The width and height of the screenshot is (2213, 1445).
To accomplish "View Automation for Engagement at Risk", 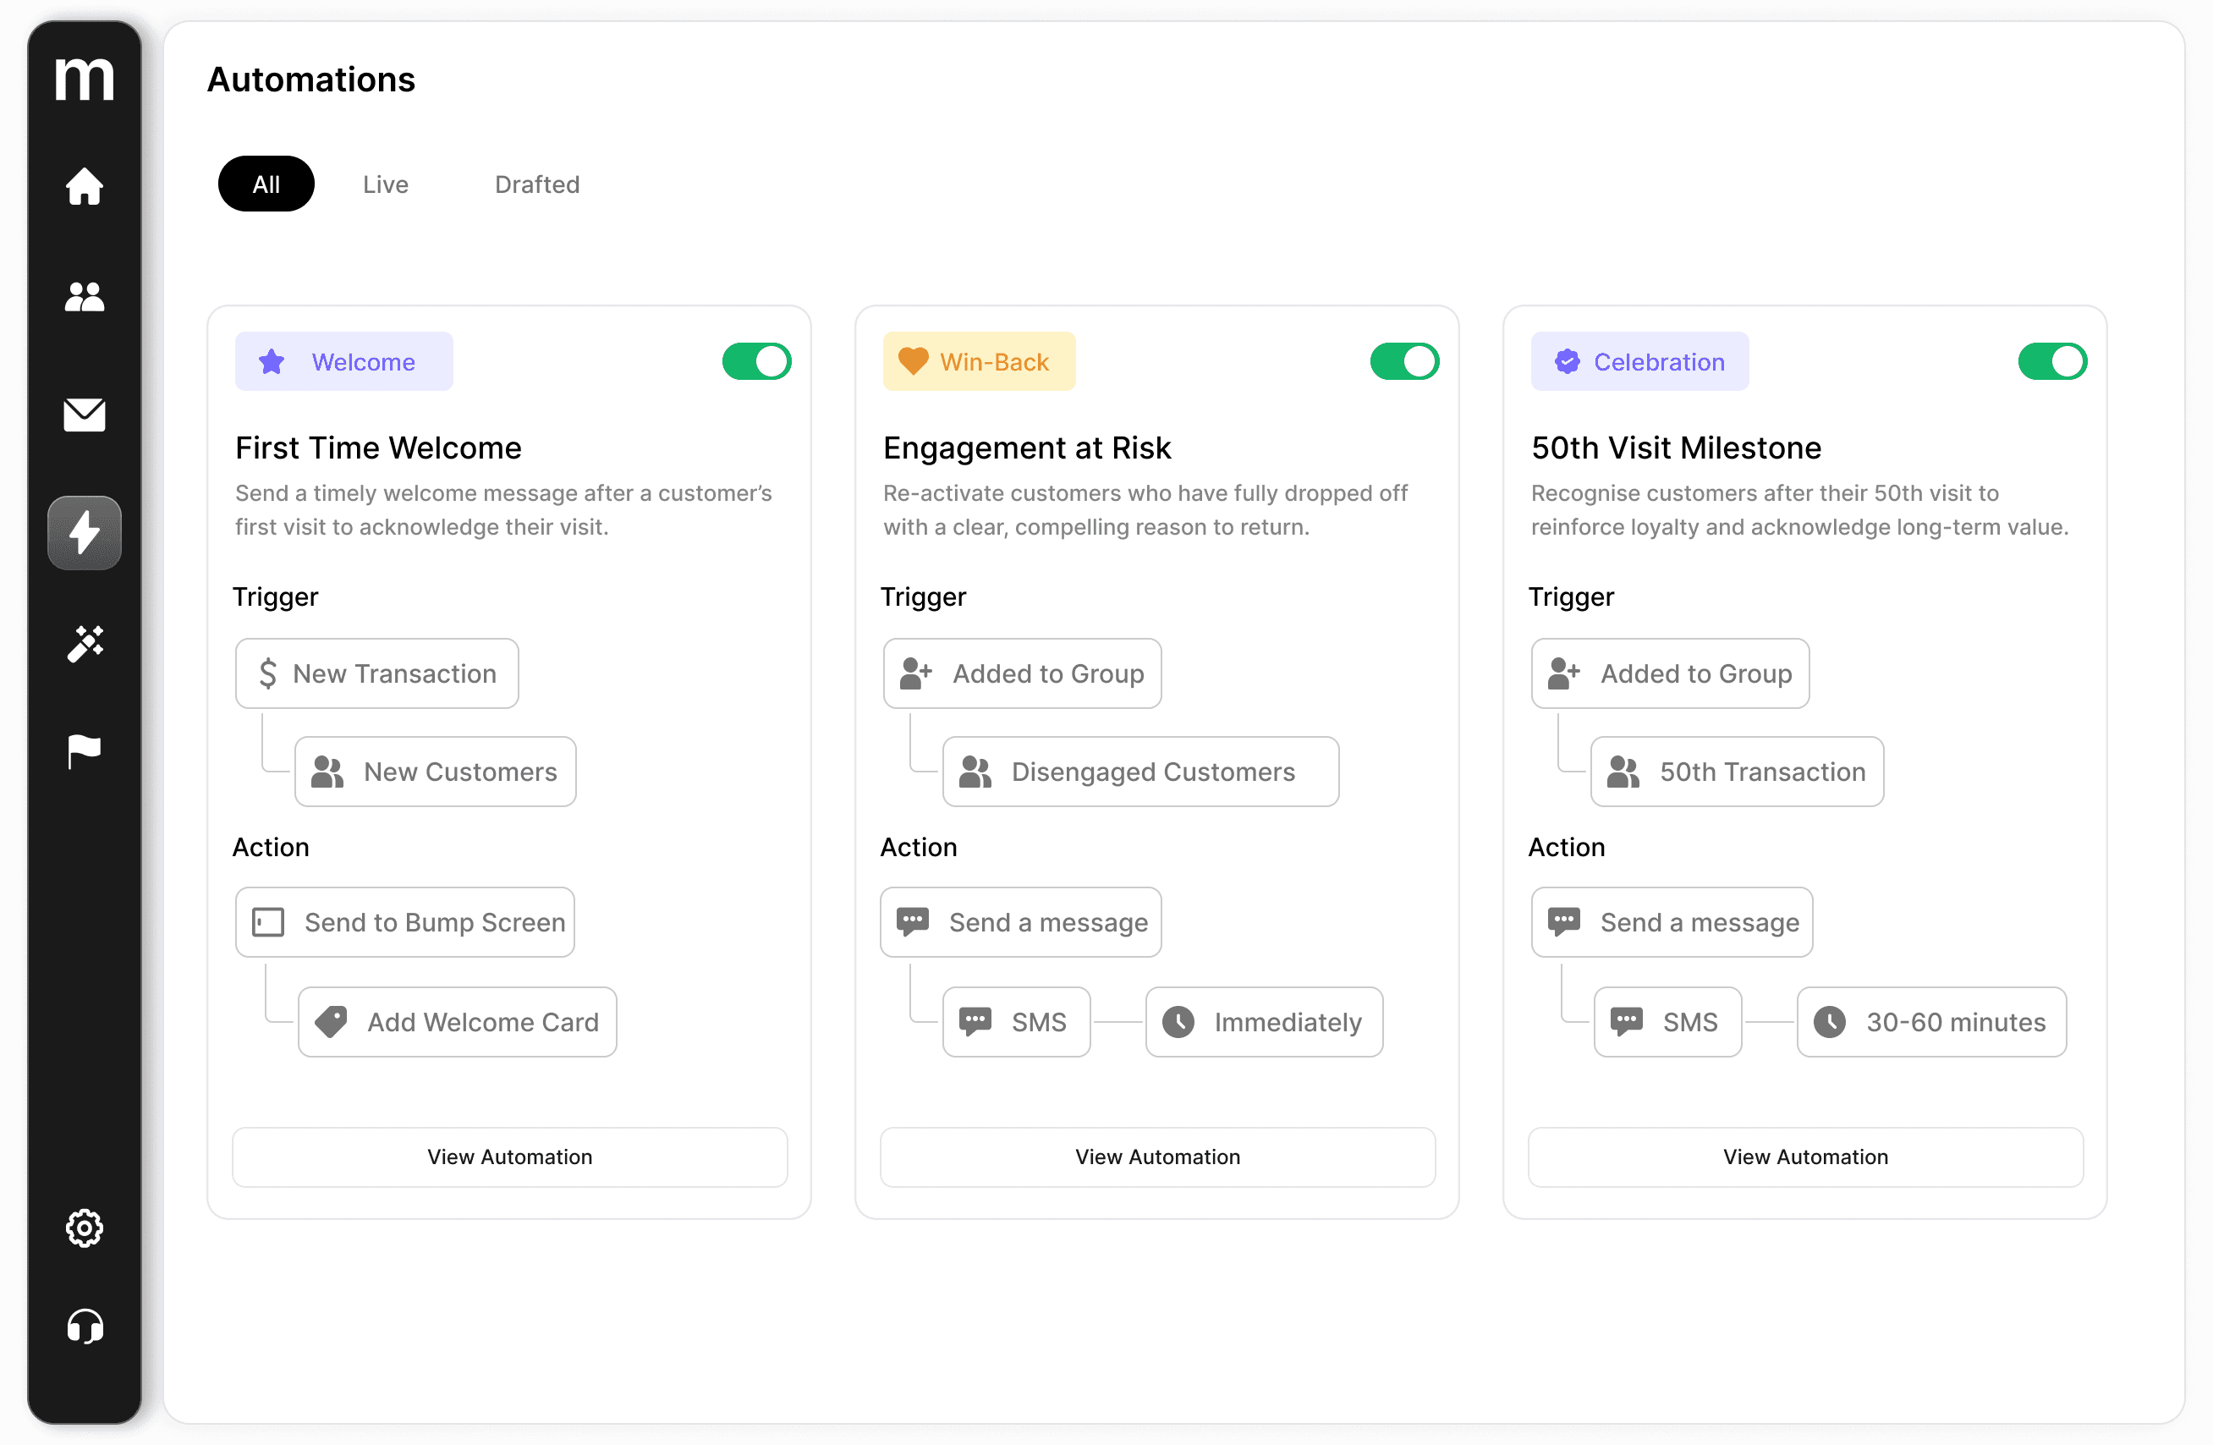I will [1157, 1157].
